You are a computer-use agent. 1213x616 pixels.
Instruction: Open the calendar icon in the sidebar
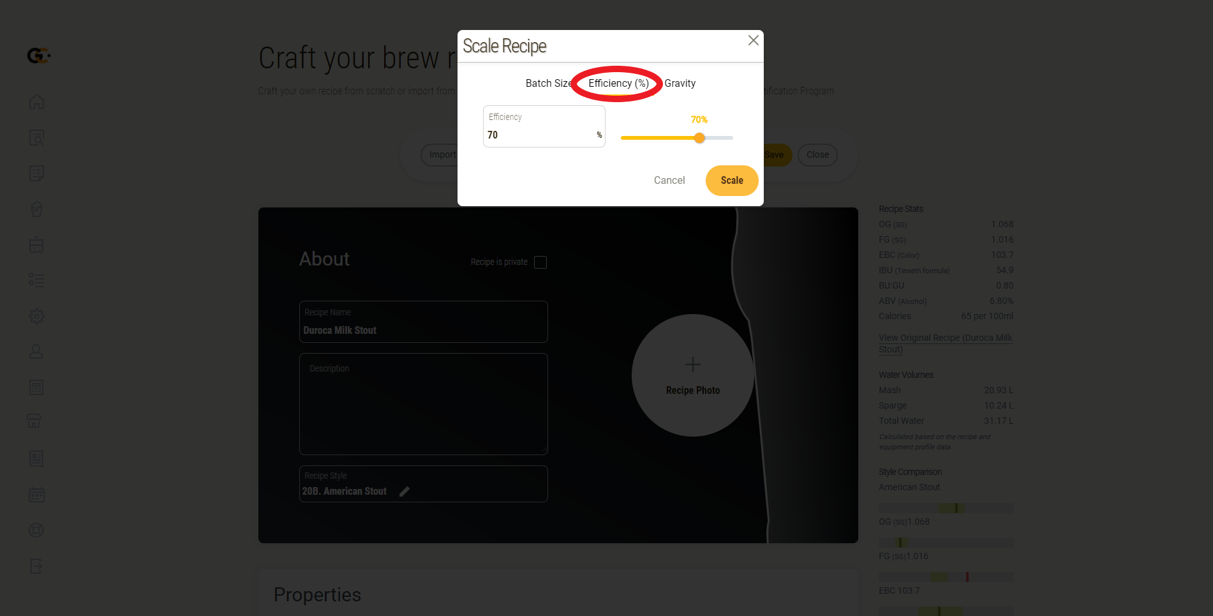37,495
